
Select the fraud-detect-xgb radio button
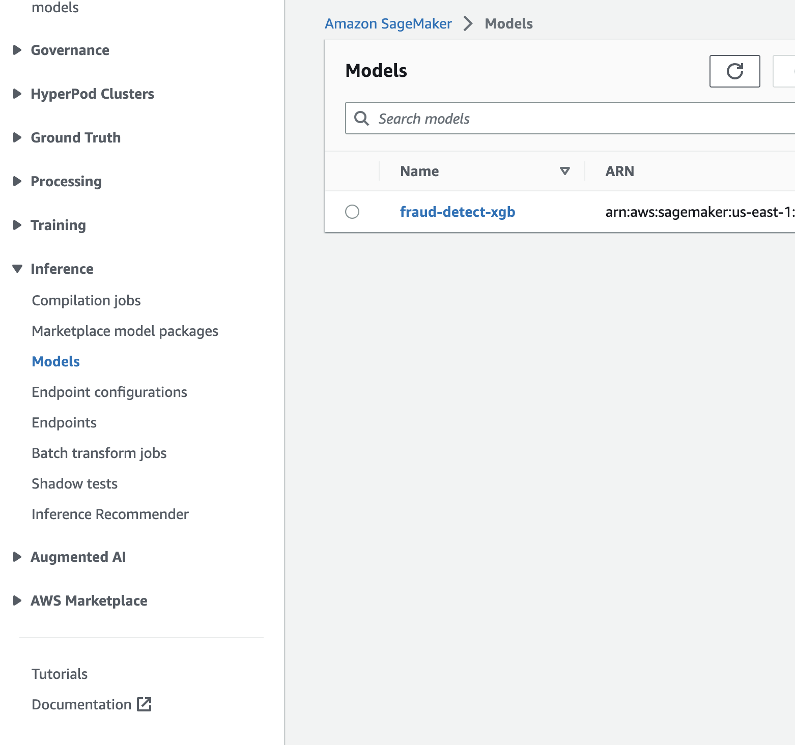352,212
